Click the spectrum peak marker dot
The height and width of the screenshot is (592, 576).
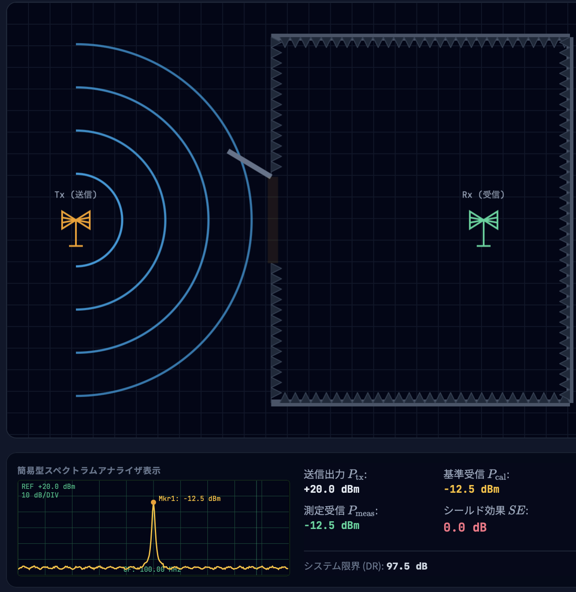[x=153, y=502]
